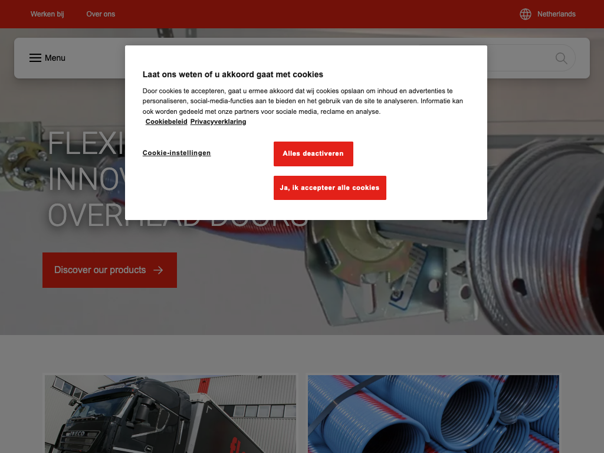Open the blue springs image card
This screenshot has width=604, height=453.
pos(434,413)
